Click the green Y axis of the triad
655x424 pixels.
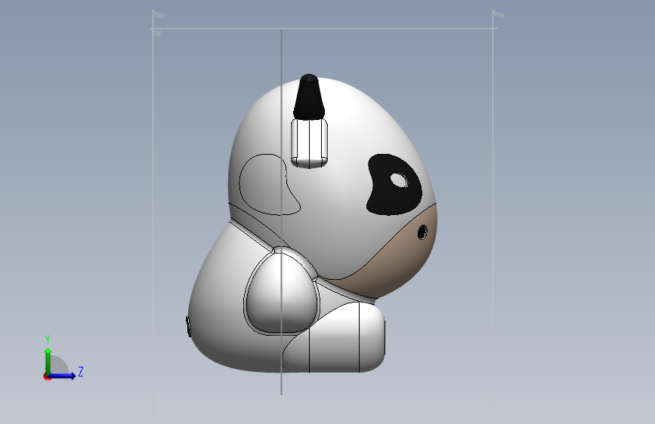[x=48, y=361]
